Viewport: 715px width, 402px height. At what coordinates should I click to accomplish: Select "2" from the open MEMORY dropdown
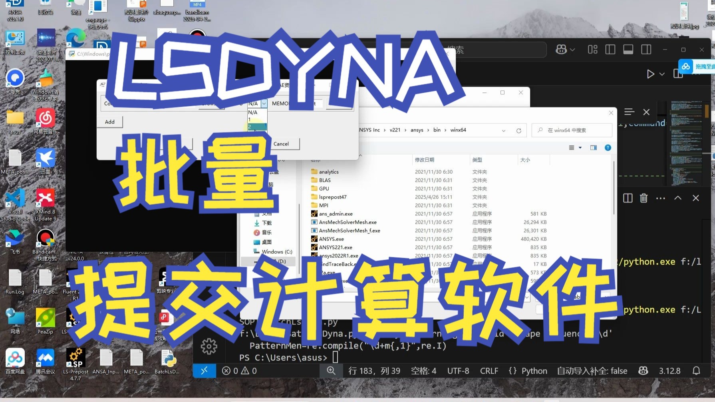(x=256, y=126)
